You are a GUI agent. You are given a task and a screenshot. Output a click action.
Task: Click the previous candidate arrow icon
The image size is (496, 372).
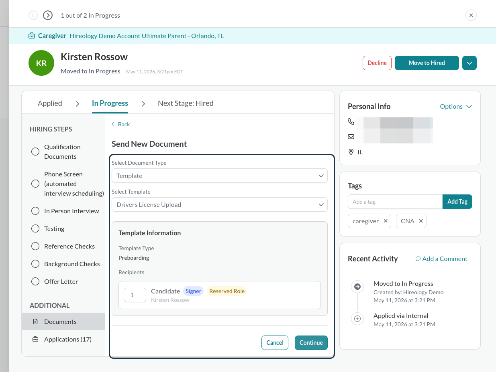point(33,15)
